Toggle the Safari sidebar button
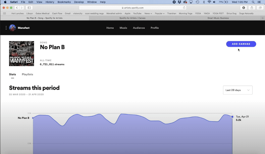Image resolution: width=265 pixels, height=154 pixels. pyautogui.click(x=29, y=8)
